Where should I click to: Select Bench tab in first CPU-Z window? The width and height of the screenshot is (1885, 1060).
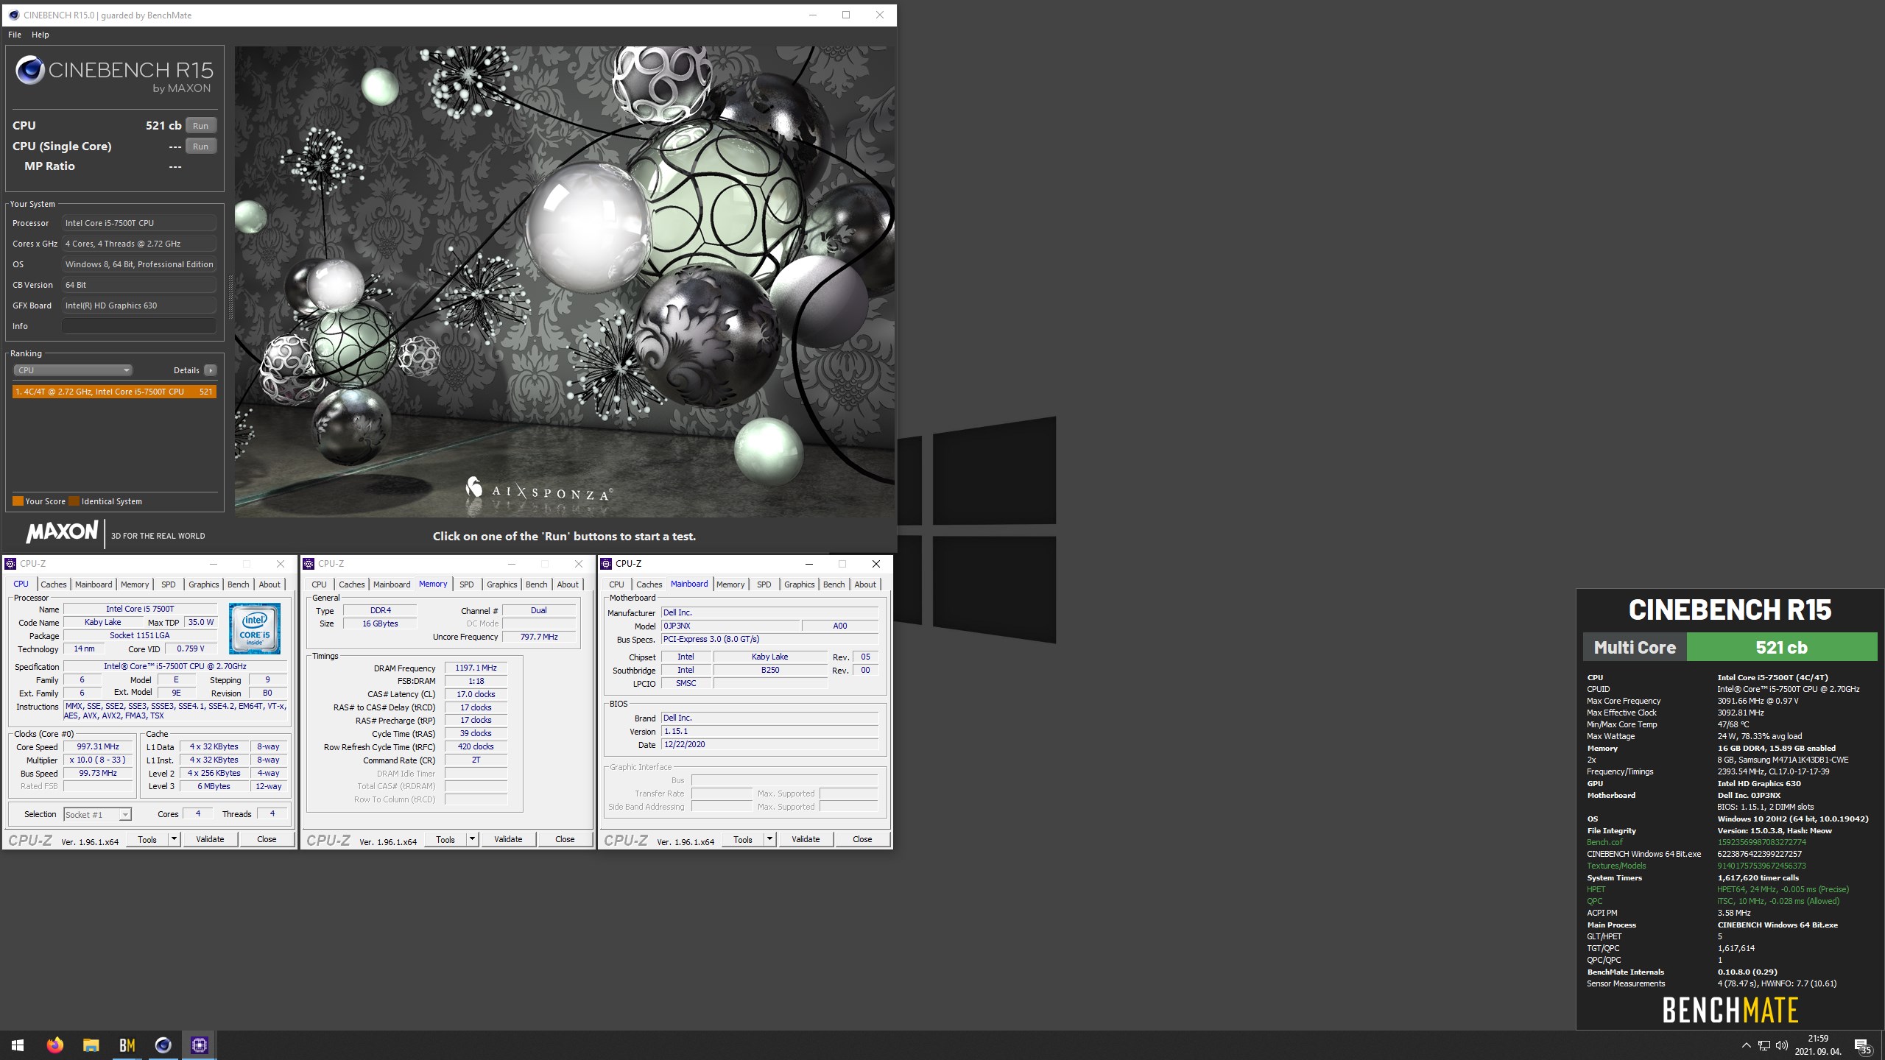click(238, 584)
